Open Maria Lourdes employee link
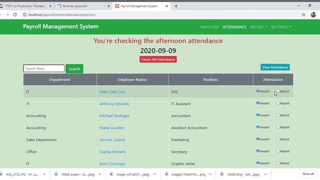The width and height of the screenshot is (320, 180). tap(111, 128)
